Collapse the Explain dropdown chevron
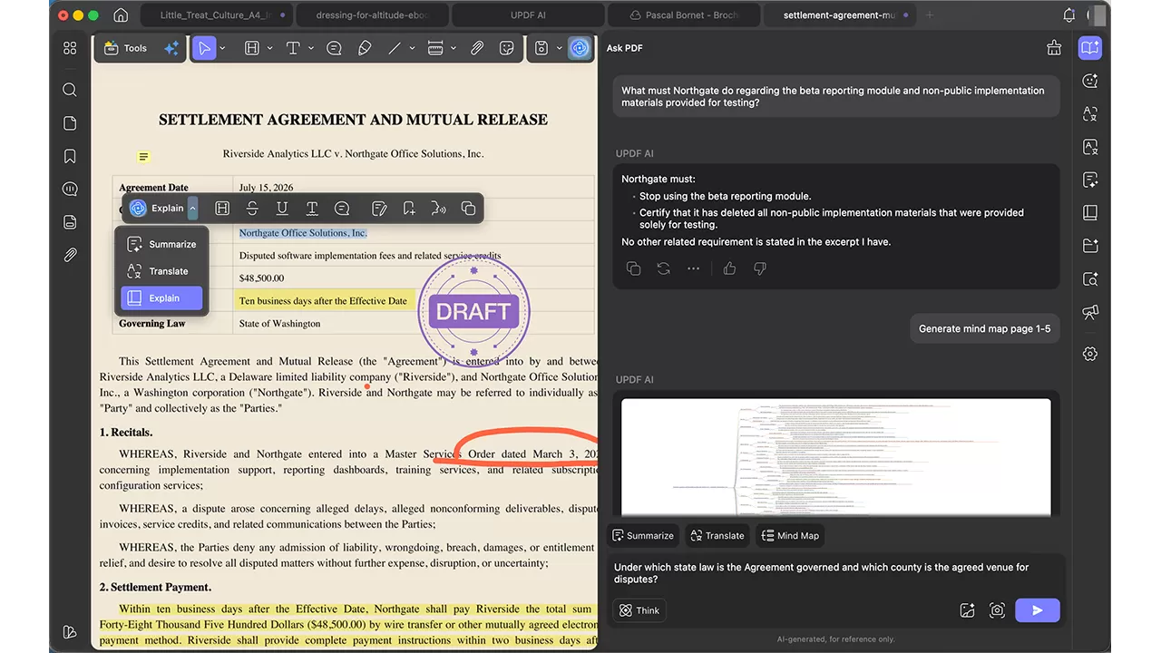The height and width of the screenshot is (653, 1161). 192,209
